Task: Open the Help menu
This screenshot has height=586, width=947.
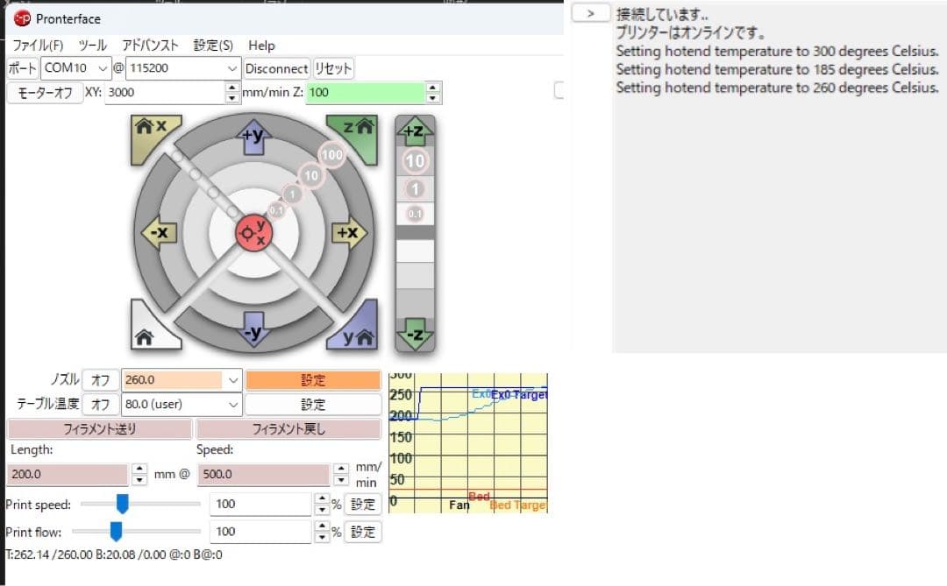Action: 260,46
